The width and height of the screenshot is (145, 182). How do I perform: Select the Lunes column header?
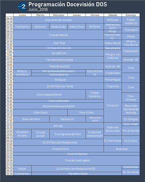pyautogui.click(x=22, y=15)
